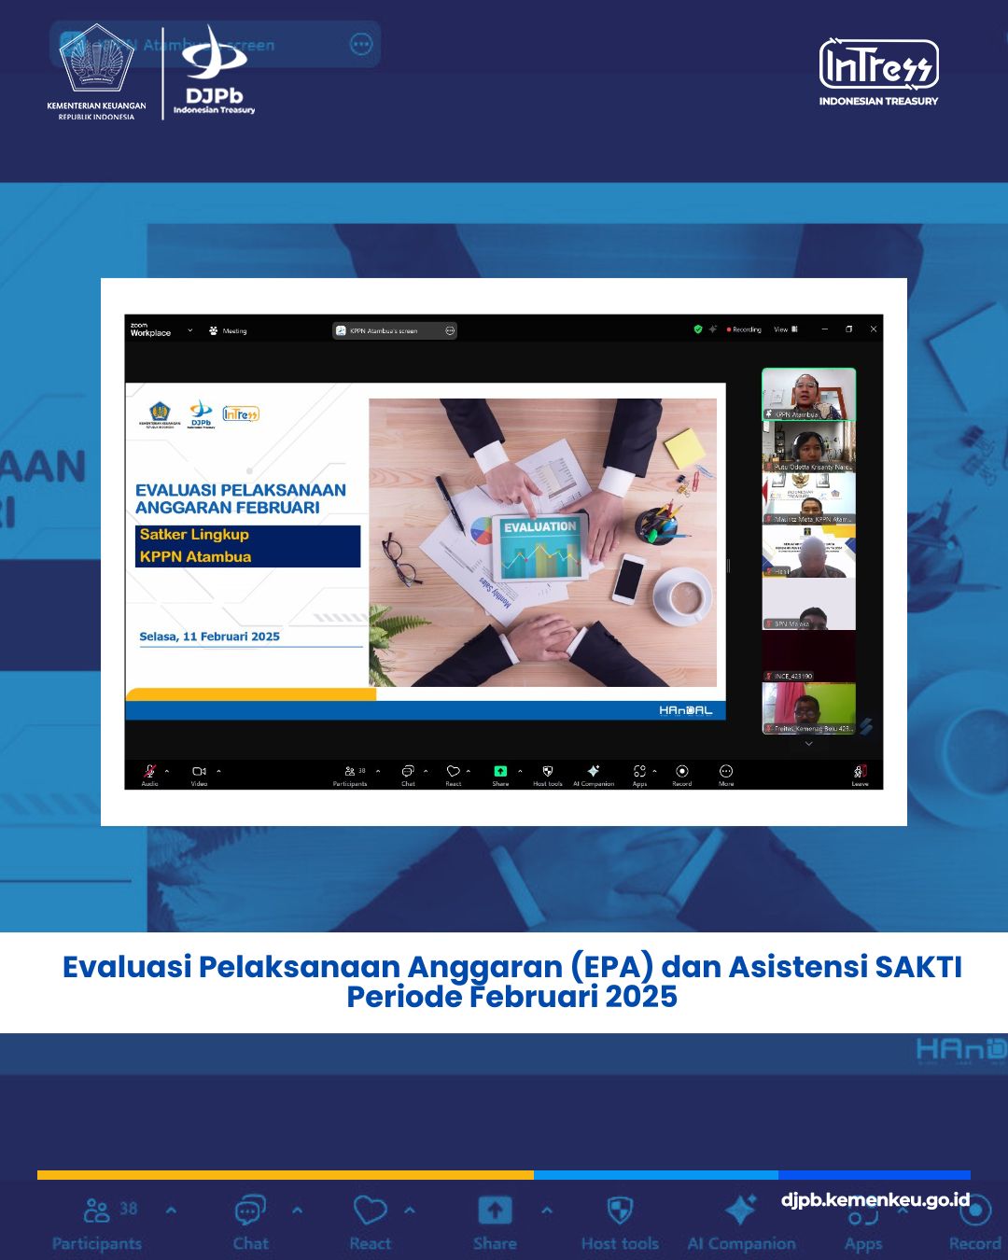Click the poster caption 'Evaluasi Pelaksanaan Anggaran (EPA) dan Asistensi SAKTI'
Screen dimensions: 1008x1260
coord(512,967)
